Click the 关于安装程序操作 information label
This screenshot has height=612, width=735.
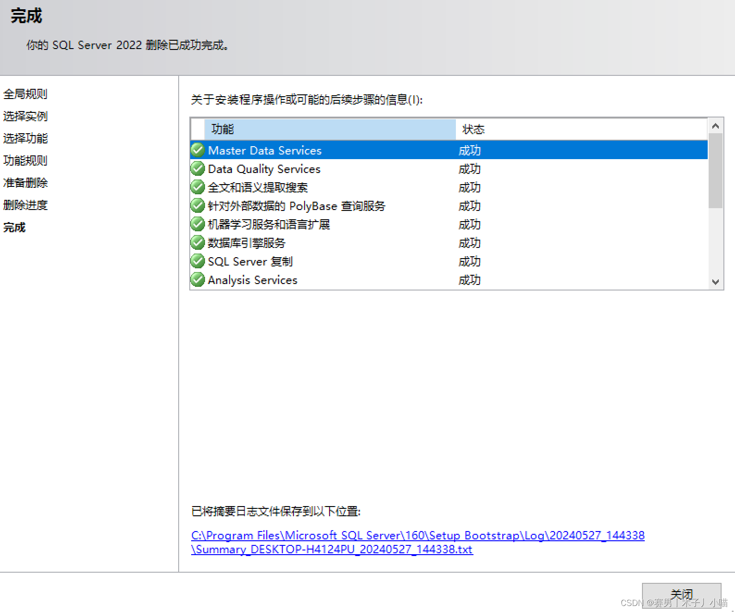[x=307, y=99]
